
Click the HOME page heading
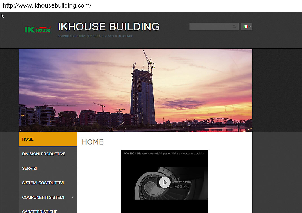tap(92, 142)
